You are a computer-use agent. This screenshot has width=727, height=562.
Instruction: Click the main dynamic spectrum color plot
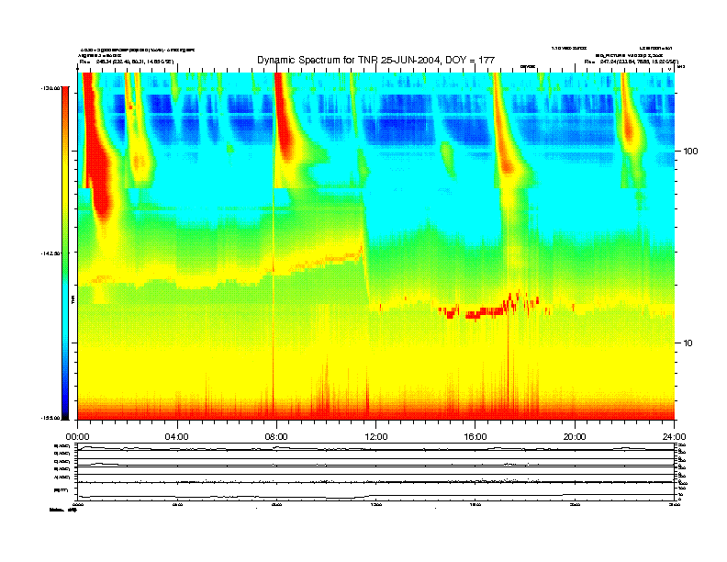(376, 246)
